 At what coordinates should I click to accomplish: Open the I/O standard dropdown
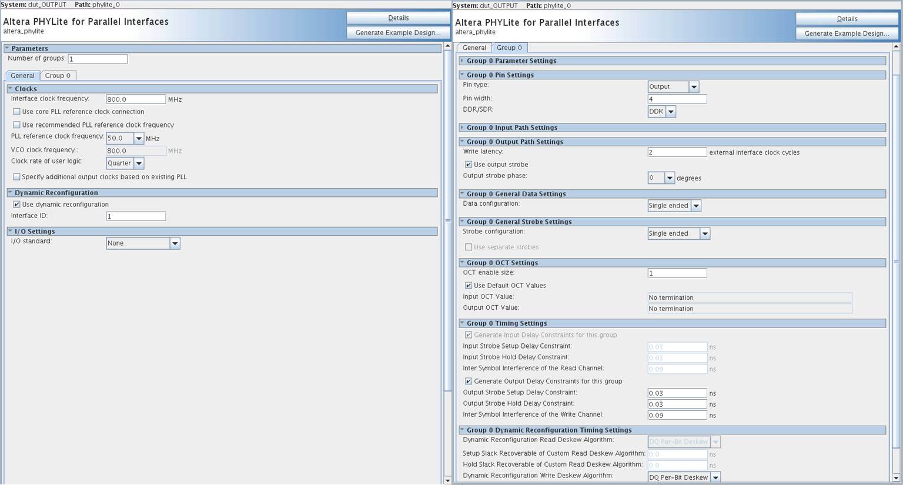point(175,243)
